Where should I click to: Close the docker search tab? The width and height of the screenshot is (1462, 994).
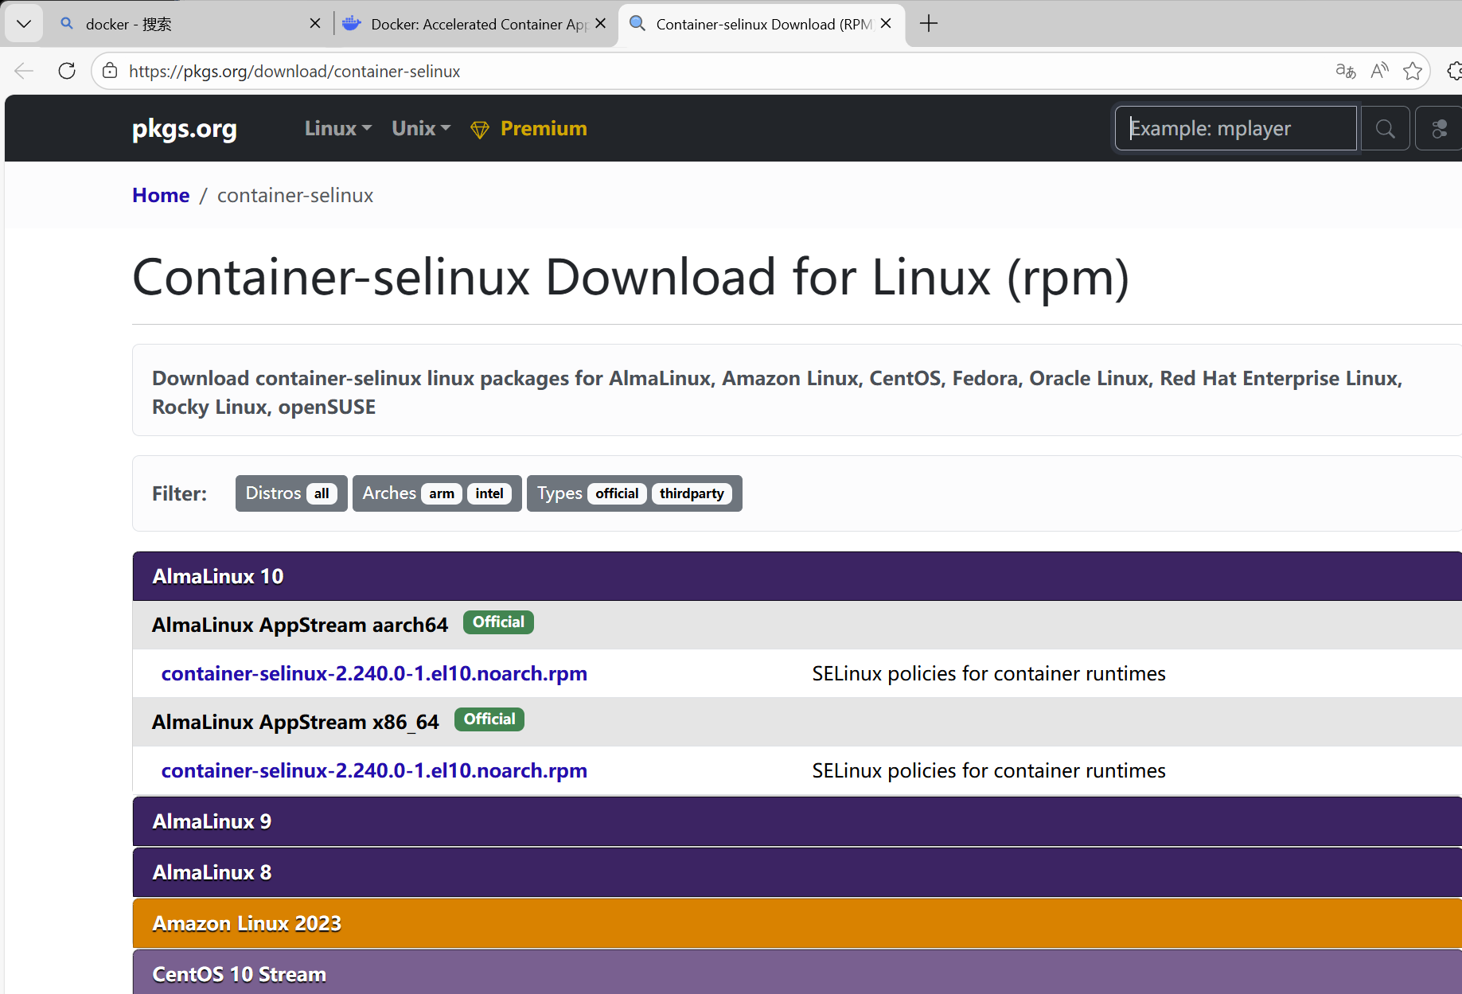315,24
